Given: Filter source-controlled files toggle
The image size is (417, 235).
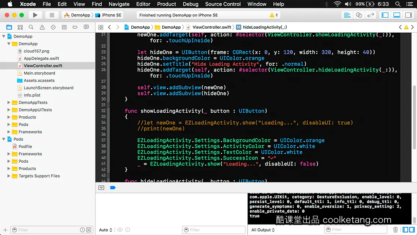Looking at the screenshot, I should click(x=89, y=230).
